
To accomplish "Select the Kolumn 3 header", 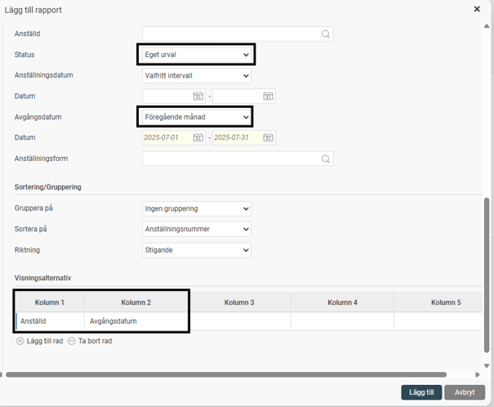I will point(239,302).
